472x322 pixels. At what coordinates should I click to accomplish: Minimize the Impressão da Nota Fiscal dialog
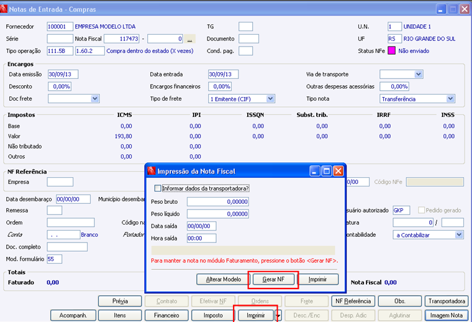tap(315, 172)
